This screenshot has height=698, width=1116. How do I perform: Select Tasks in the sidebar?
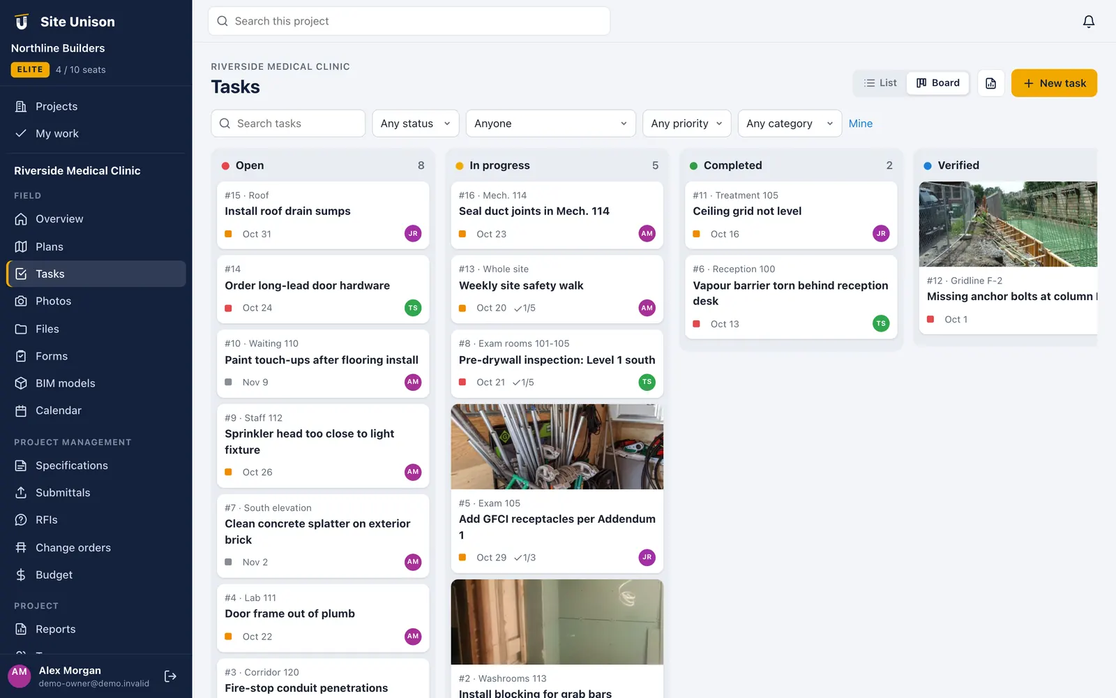96,274
